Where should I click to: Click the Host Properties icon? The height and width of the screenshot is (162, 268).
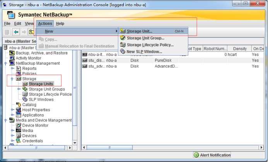click(x=19, y=110)
